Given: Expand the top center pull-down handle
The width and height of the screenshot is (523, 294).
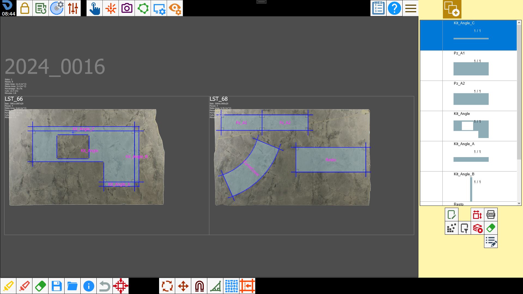Looking at the screenshot, I should click(x=261, y=2).
